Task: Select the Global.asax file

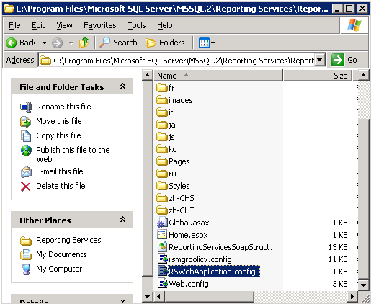Action: tap(183, 223)
